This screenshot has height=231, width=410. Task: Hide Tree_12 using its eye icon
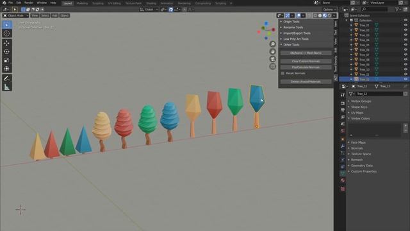click(406, 79)
